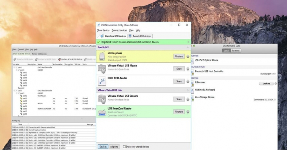Click the All ports button at bottom
The image size is (287, 150).
click(114, 146)
